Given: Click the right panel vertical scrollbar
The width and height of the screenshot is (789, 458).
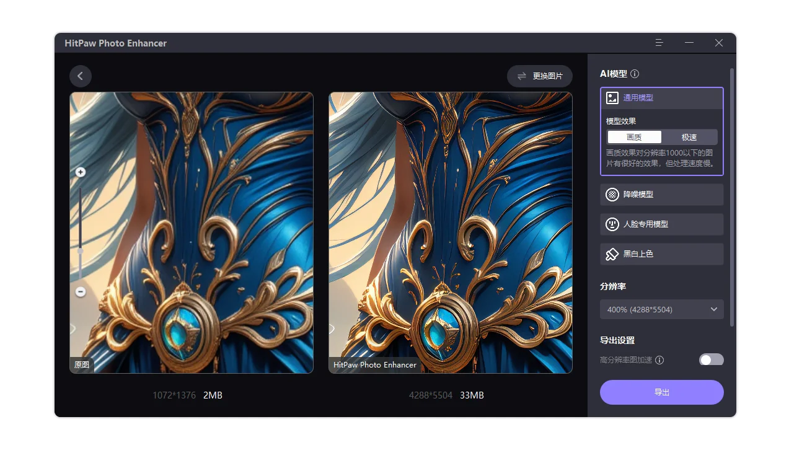Looking at the screenshot, I should (x=732, y=197).
